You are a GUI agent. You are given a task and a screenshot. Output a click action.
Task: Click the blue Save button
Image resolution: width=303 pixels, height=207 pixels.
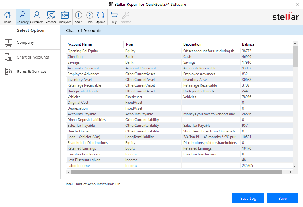[x=282, y=198]
